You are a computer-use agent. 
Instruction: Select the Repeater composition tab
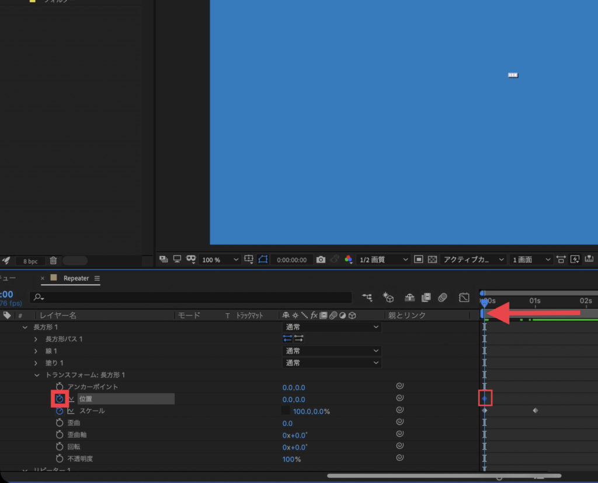[x=76, y=278]
